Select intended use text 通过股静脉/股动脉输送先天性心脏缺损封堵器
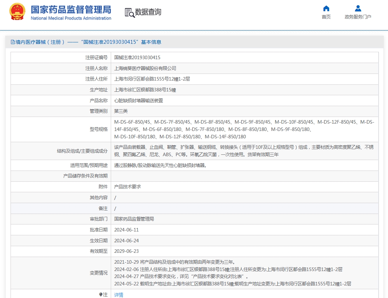 (160, 165)
